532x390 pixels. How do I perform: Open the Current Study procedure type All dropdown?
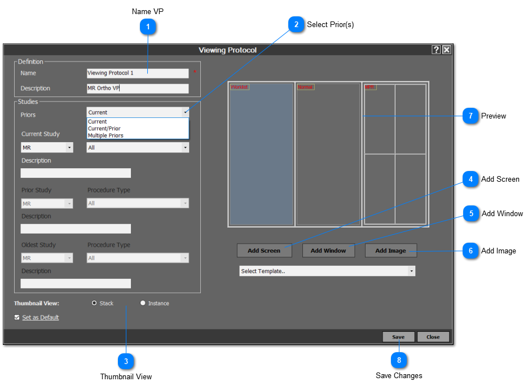138,147
